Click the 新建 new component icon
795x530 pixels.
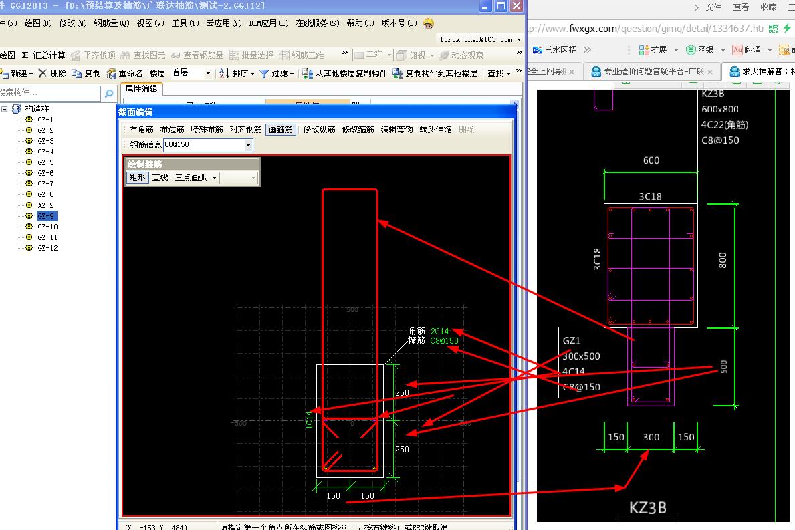(x=5, y=74)
